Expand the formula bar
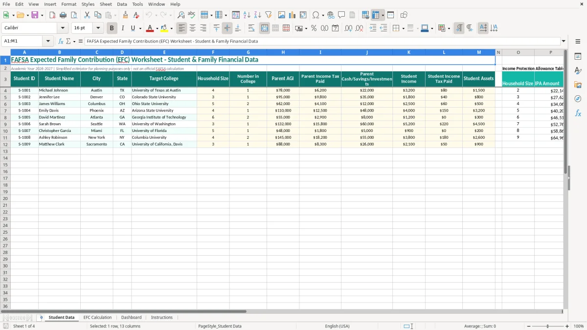The width and height of the screenshot is (587, 330). tap(564, 41)
